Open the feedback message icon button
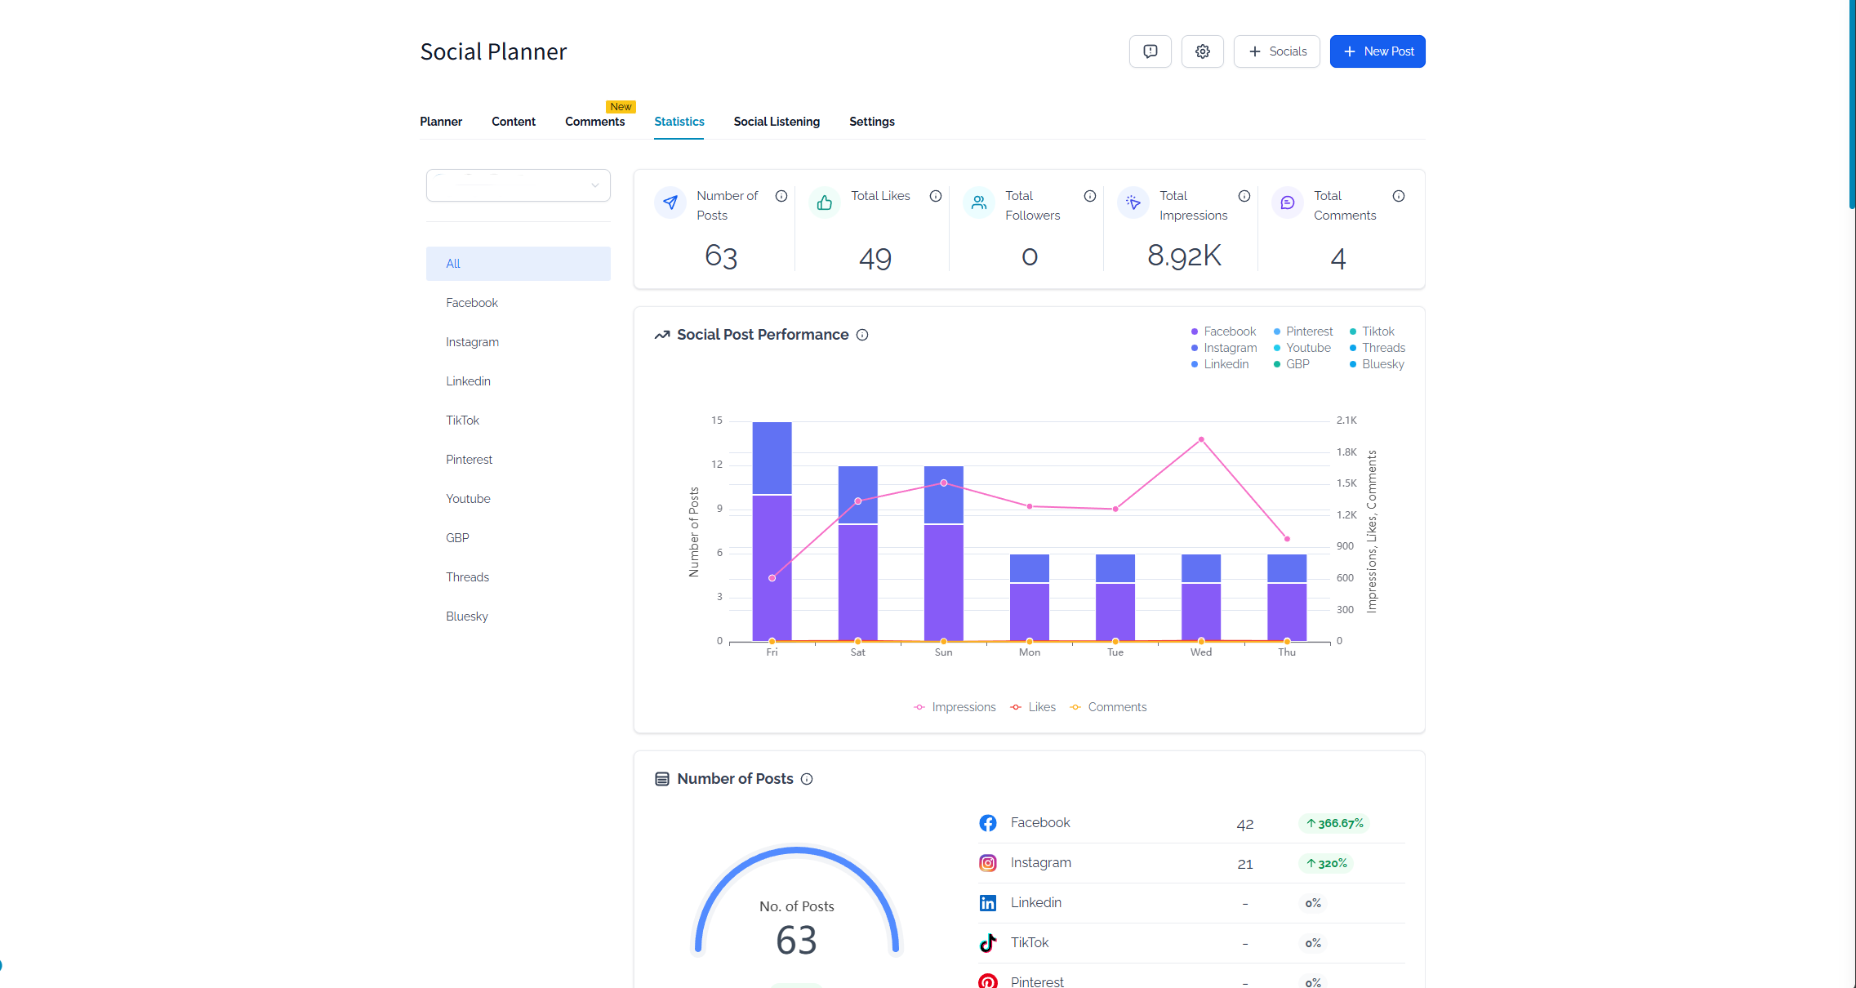This screenshot has height=988, width=1856. [x=1150, y=51]
